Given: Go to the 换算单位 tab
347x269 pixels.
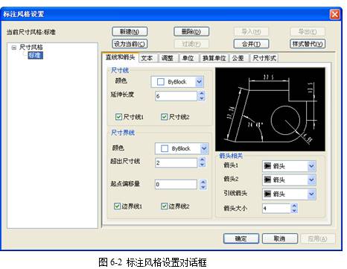Looking at the screenshot, I should pyautogui.click(x=214, y=58).
